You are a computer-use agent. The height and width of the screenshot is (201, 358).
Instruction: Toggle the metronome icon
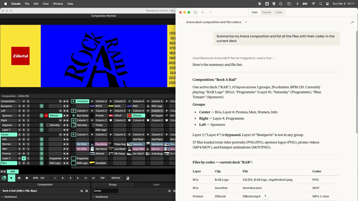point(128,178)
